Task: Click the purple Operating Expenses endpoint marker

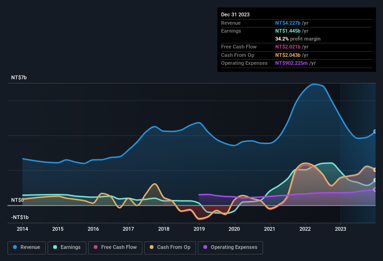Action: pyautogui.click(x=375, y=189)
